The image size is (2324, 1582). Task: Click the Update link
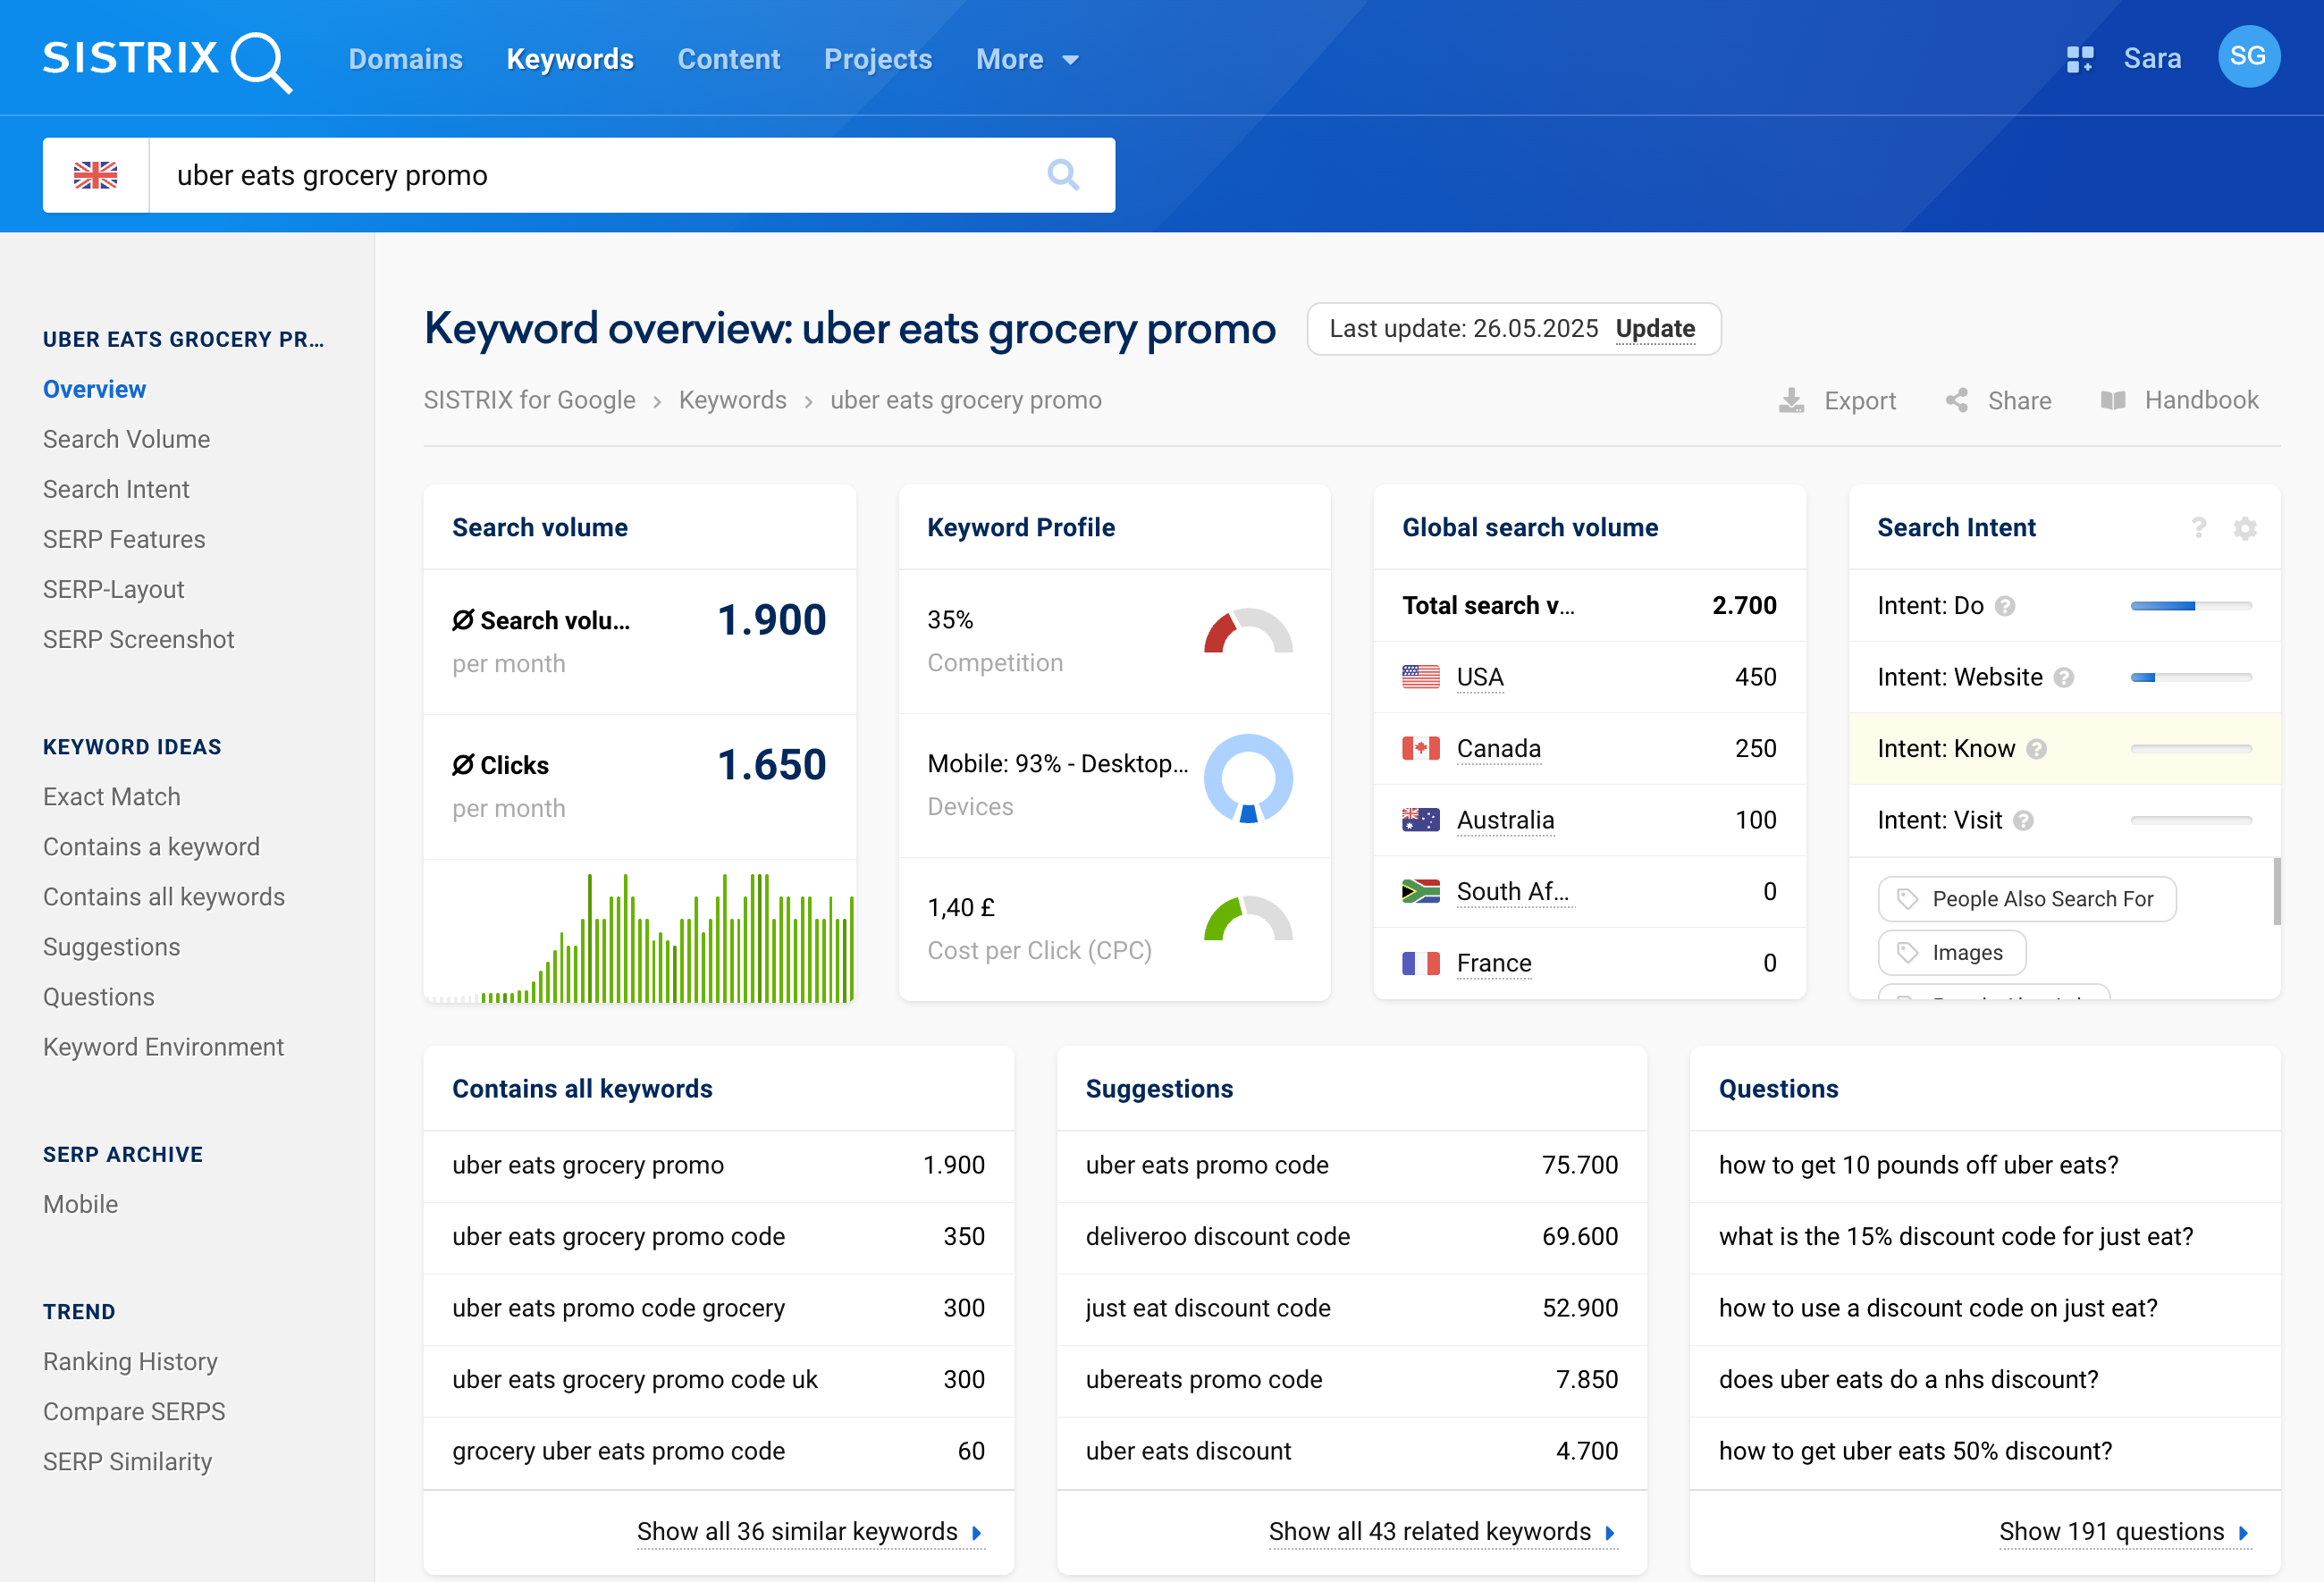pyautogui.click(x=1655, y=329)
